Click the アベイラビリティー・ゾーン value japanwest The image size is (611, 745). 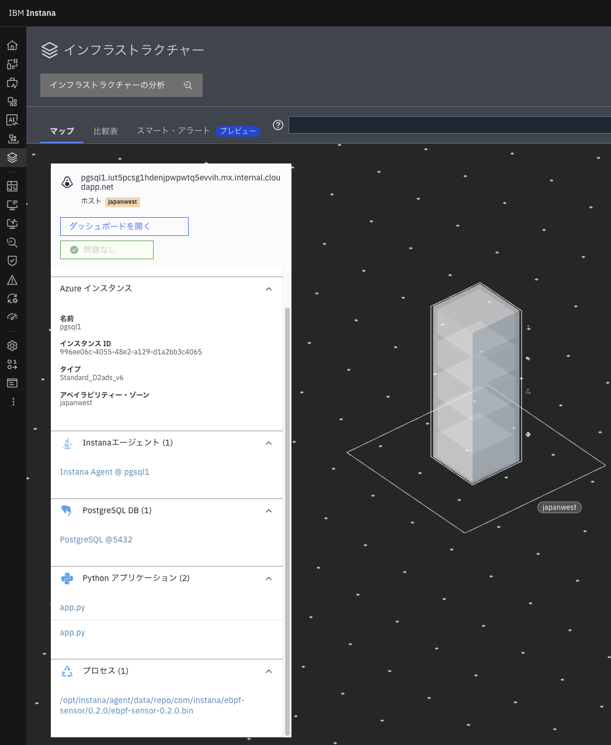coord(76,403)
